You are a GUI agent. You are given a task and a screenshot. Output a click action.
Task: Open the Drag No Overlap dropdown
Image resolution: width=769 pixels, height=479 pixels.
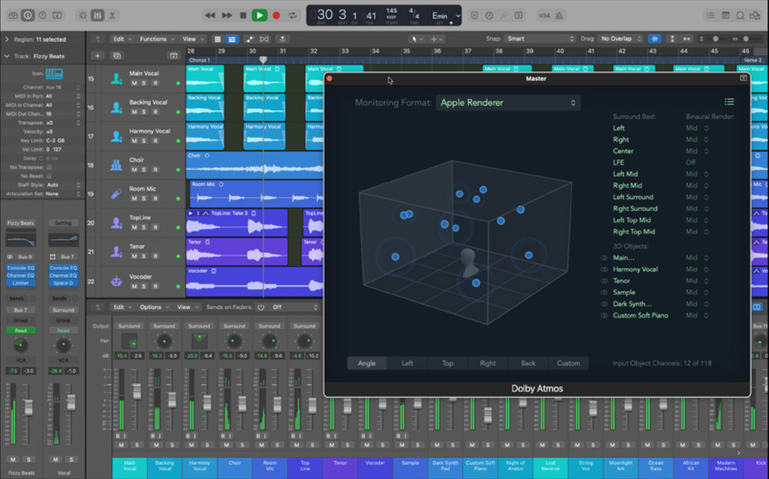click(620, 39)
